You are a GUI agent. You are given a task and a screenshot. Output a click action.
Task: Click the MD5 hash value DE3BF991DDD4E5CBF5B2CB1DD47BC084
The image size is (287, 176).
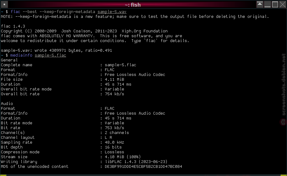tap(143, 167)
